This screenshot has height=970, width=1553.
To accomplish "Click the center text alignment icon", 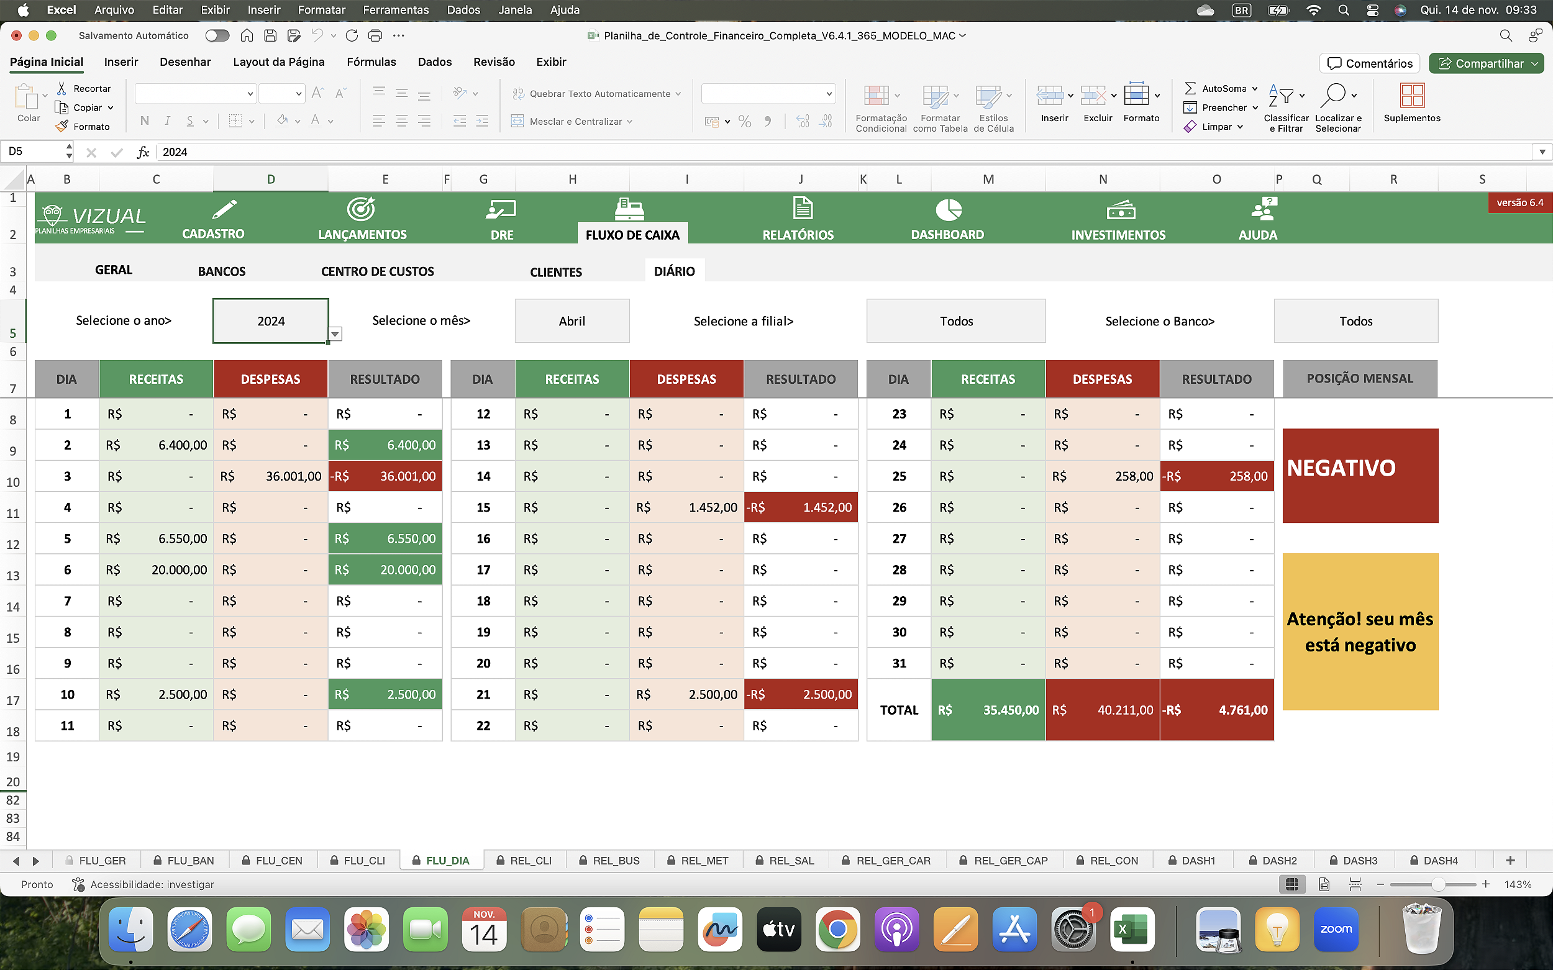I will tap(402, 120).
